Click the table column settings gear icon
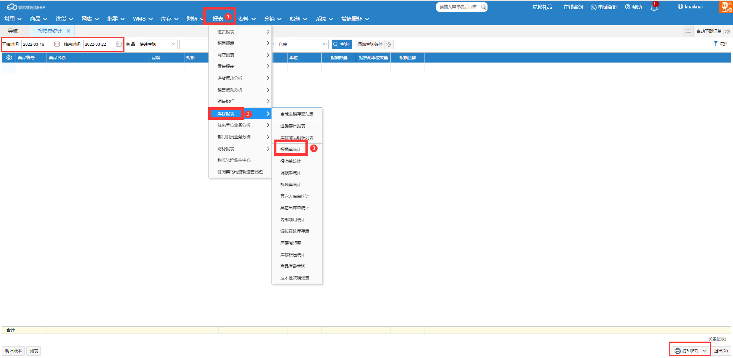Viewport: 733px width, 358px height. point(9,58)
